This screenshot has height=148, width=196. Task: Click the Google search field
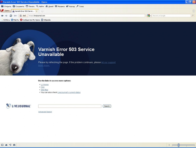[171, 16]
